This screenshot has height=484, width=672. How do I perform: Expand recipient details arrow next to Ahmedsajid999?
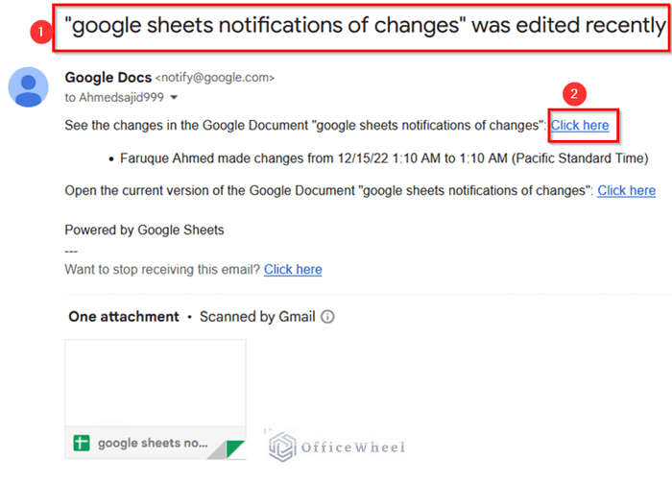174,98
